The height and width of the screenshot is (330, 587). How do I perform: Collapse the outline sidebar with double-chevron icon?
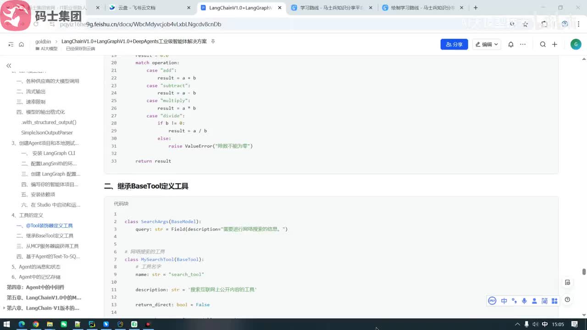(9, 66)
